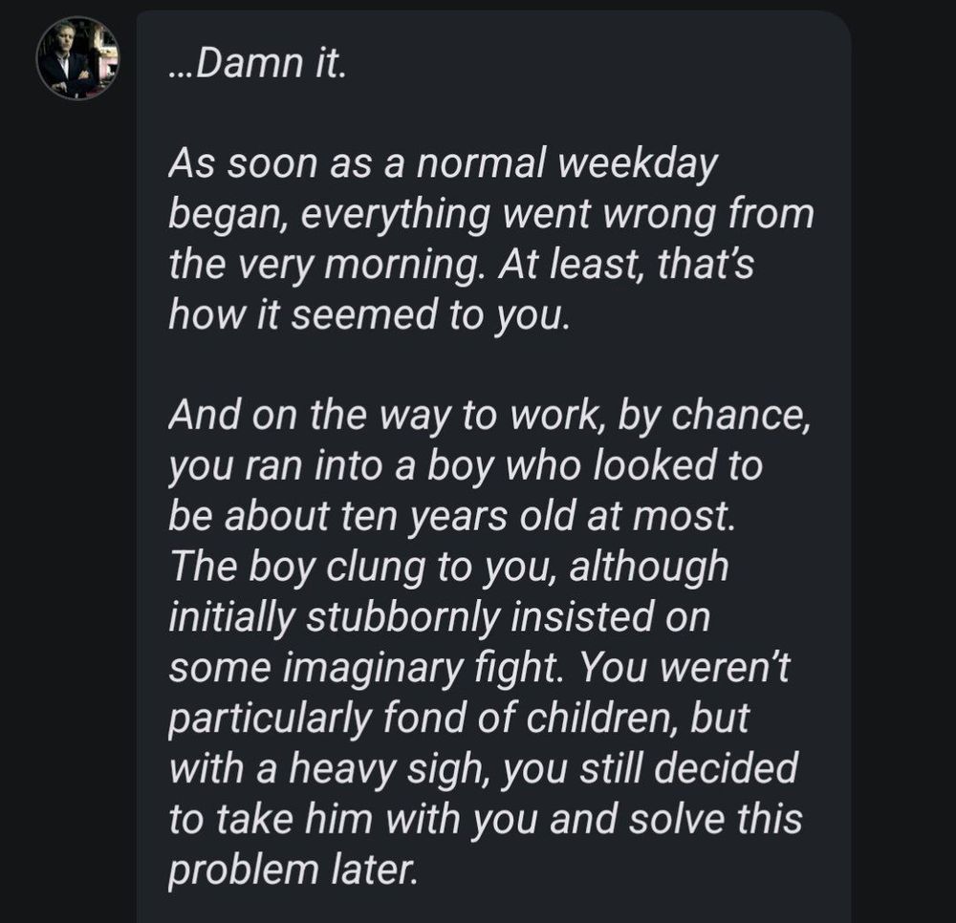
Task: Select the 'initially stubbornly insisted on' line
Action: point(439,617)
